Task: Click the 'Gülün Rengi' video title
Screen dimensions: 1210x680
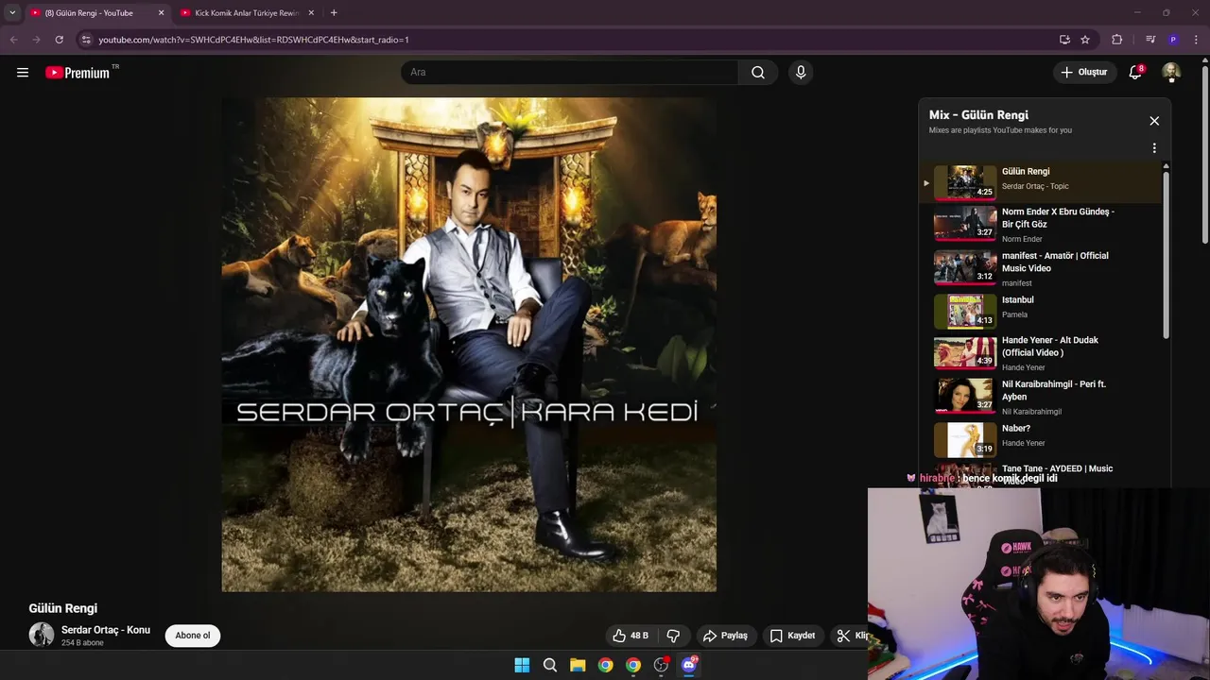Action: click(x=63, y=608)
